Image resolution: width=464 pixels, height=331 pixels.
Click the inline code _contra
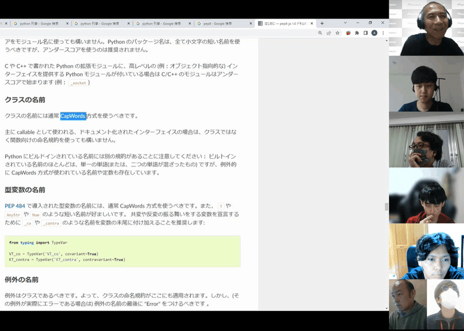[52, 223]
